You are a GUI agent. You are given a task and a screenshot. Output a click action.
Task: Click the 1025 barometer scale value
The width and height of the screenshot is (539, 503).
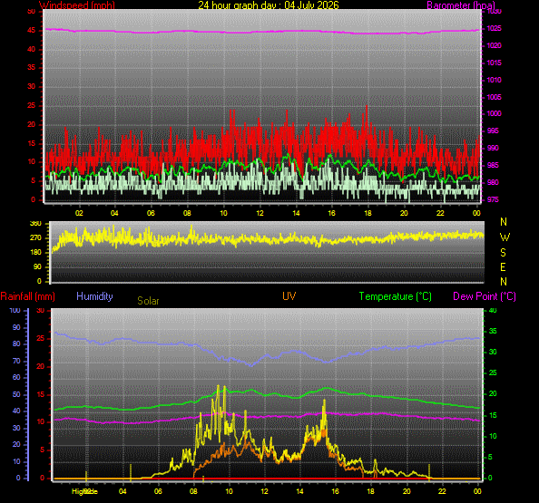(494, 28)
